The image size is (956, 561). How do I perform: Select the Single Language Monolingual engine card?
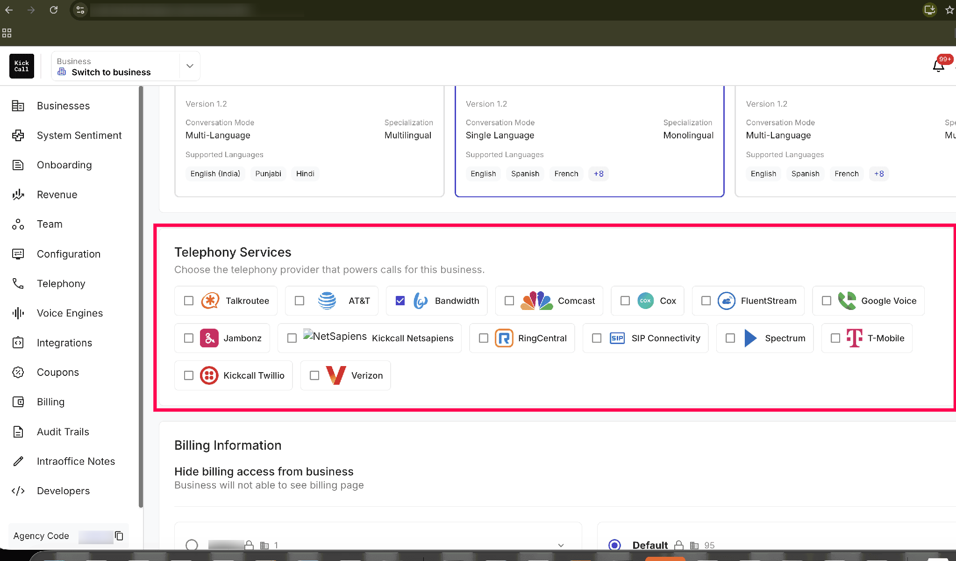590,141
